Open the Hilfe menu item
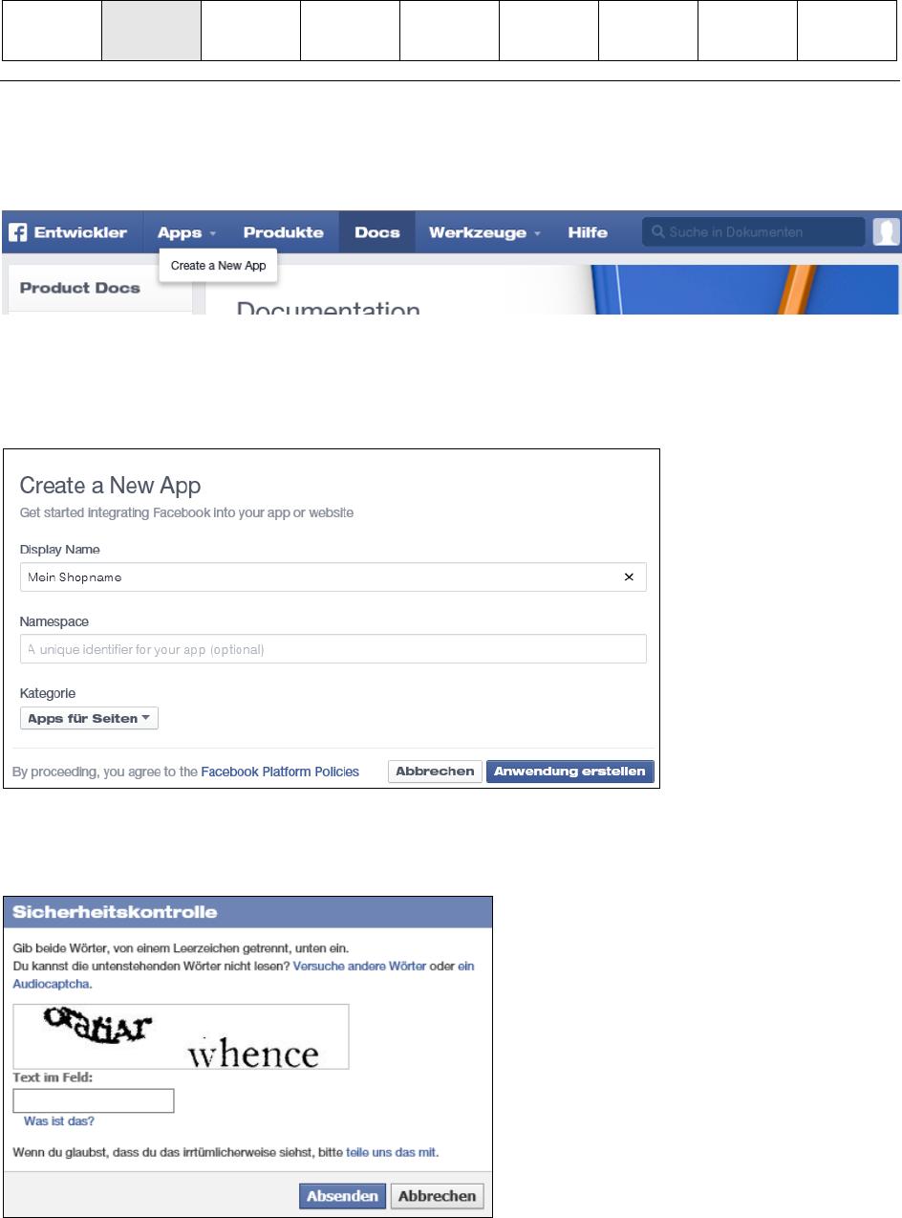The width and height of the screenshot is (902, 1218). pos(588,232)
